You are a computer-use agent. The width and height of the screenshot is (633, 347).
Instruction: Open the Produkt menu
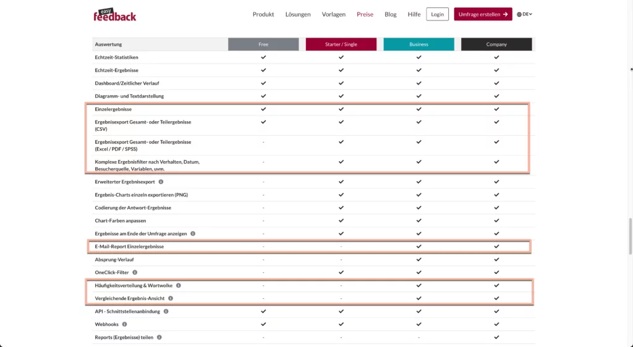point(263,14)
